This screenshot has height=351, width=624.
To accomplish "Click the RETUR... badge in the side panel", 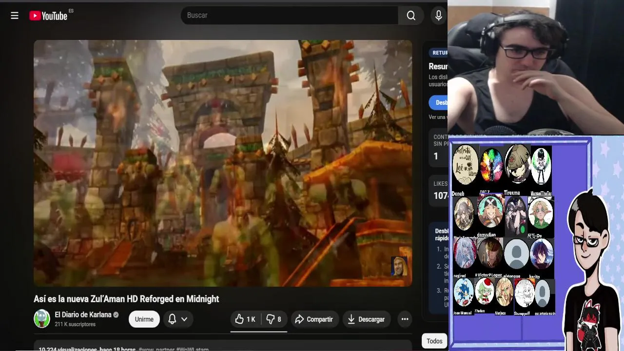I will click(x=439, y=53).
